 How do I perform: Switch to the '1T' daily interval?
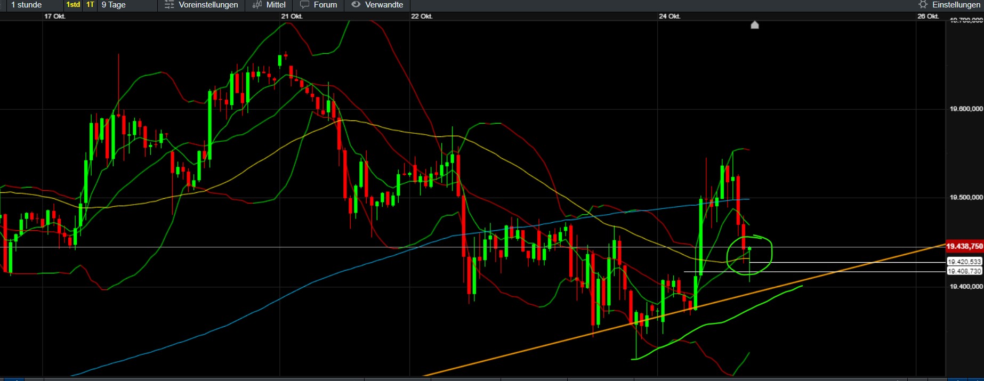90,5
